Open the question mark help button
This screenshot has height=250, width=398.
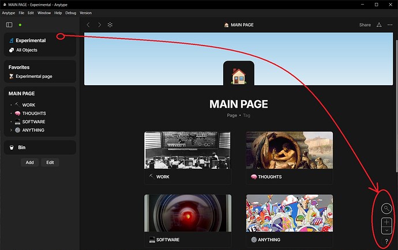click(386, 241)
